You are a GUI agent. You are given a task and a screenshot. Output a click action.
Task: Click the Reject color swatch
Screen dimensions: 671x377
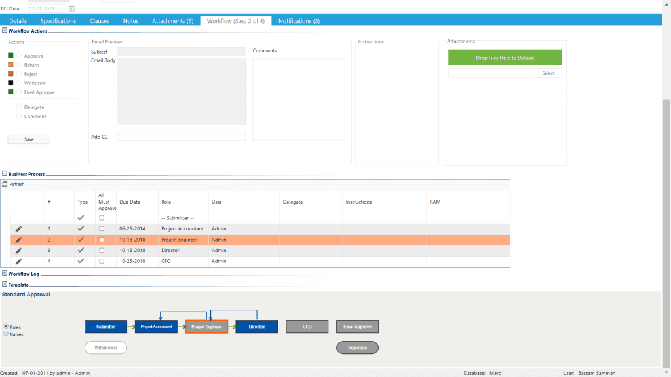(x=10, y=73)
